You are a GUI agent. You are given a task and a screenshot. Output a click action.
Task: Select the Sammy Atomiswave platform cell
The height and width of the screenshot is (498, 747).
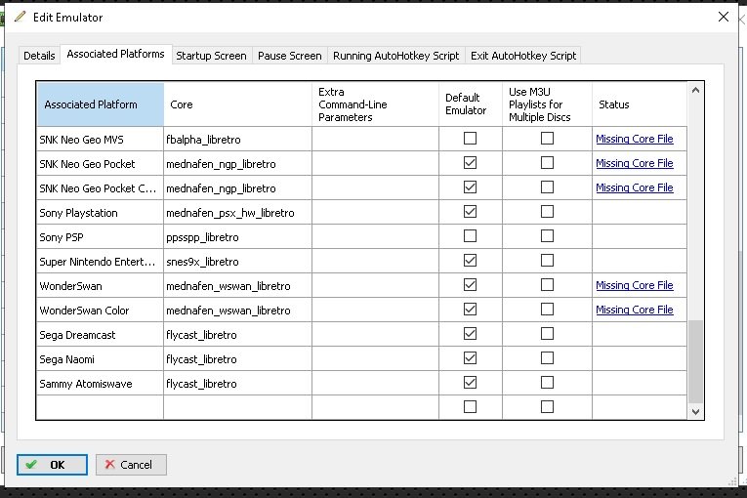click(100, 383)
